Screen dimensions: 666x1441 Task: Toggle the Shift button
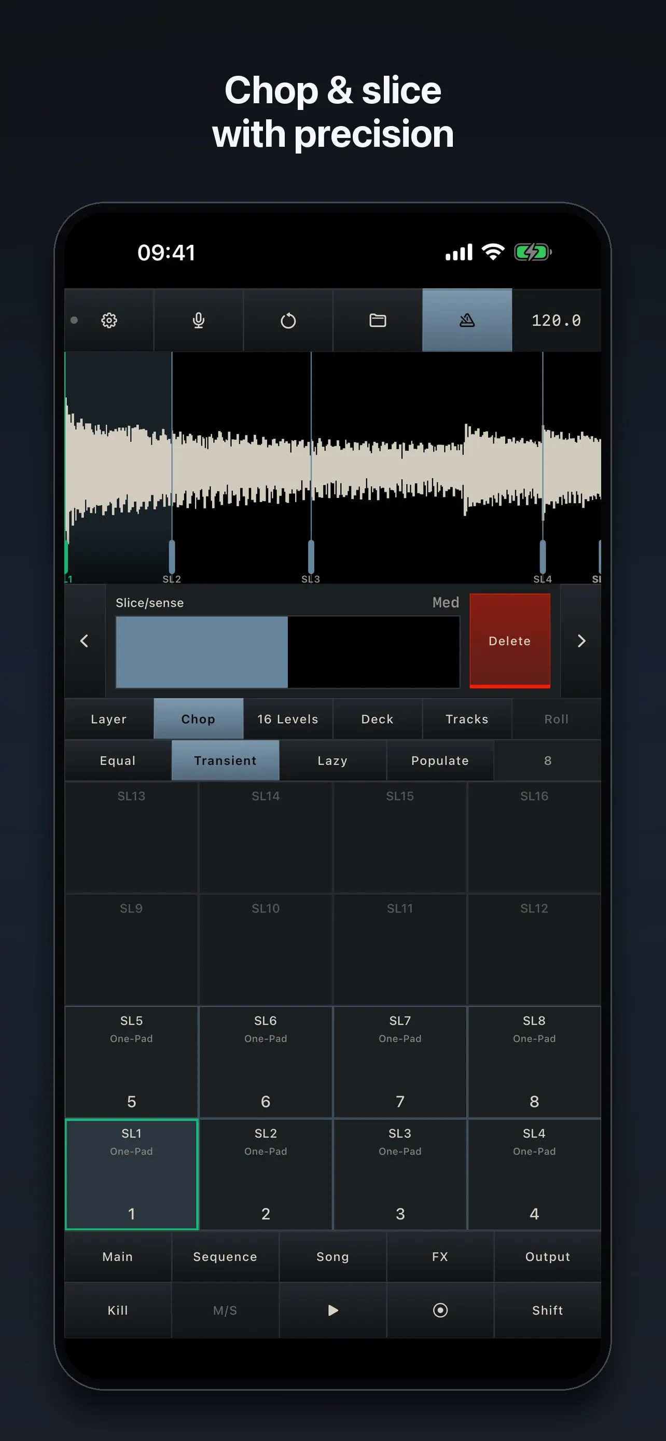point(547,1310)
